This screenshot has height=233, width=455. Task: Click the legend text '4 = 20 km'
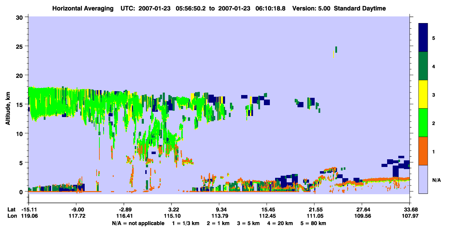280,223
